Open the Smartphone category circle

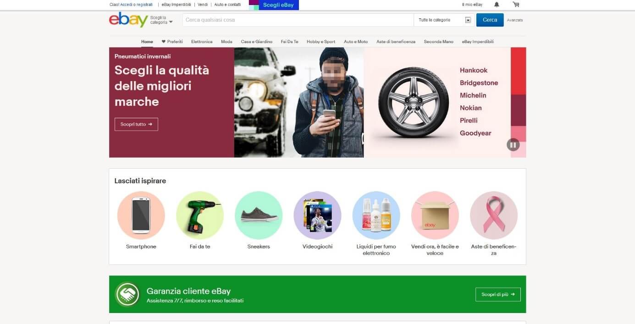(x=141, y=215)
